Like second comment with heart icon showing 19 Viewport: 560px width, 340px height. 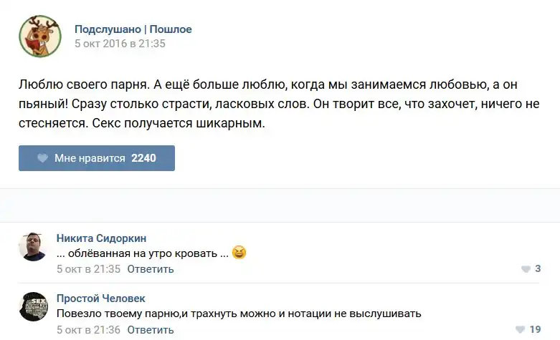[x=521, y=330]
